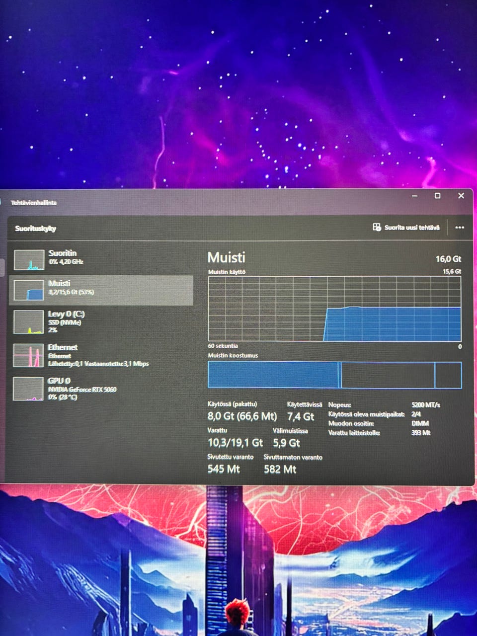Click the GPU 0 mini graph thumbnail
Image resolution: width=477 pixels, height=636 pixels.
click(x=29, y=389)
